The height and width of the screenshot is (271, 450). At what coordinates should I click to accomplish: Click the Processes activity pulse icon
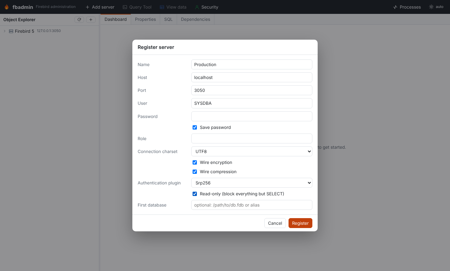coord(395,7)
